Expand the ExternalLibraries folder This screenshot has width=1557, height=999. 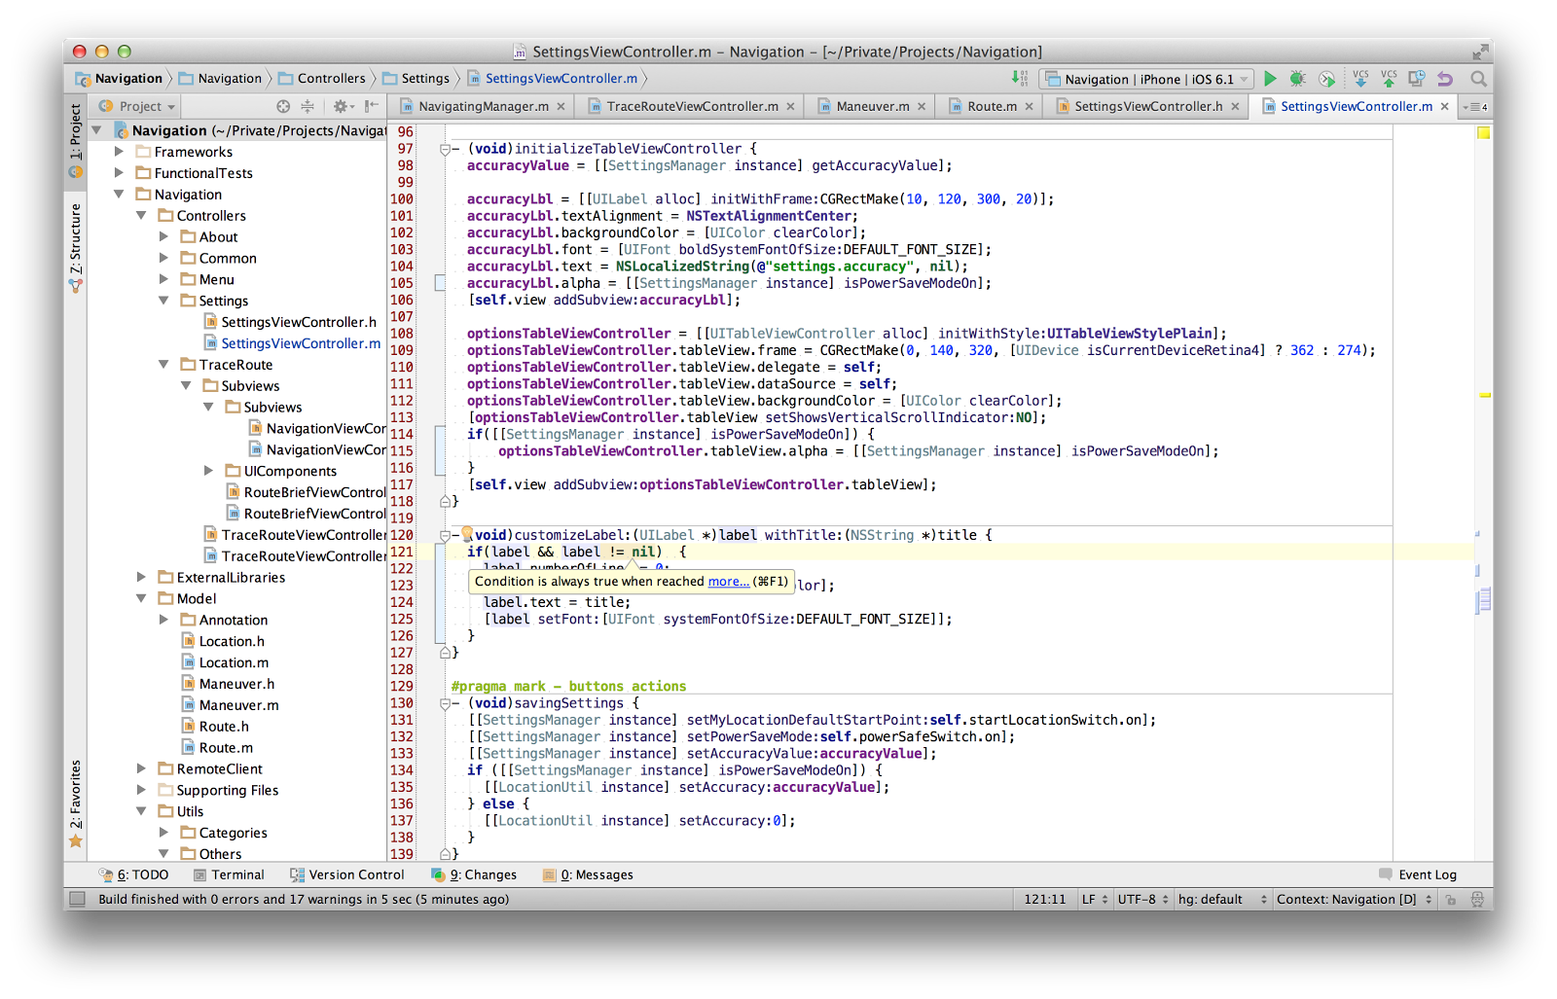click(141, 577)
